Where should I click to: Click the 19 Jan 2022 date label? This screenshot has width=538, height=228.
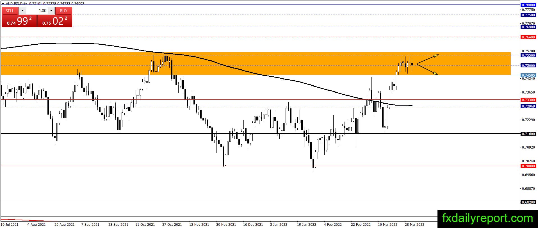coord(307,224)
